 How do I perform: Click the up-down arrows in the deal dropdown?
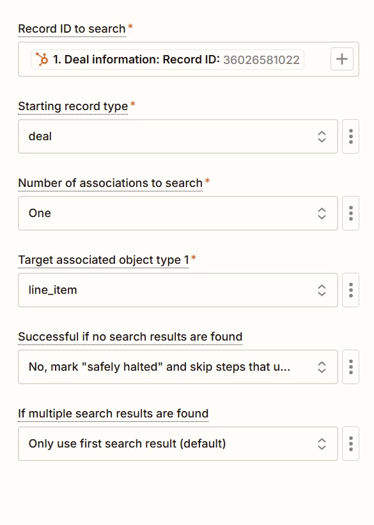pos(322,136)
